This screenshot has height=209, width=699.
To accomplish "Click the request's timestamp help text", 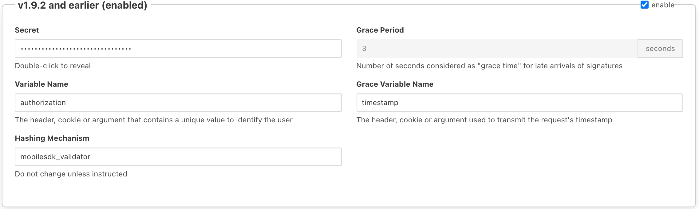I will pos(484,120).
